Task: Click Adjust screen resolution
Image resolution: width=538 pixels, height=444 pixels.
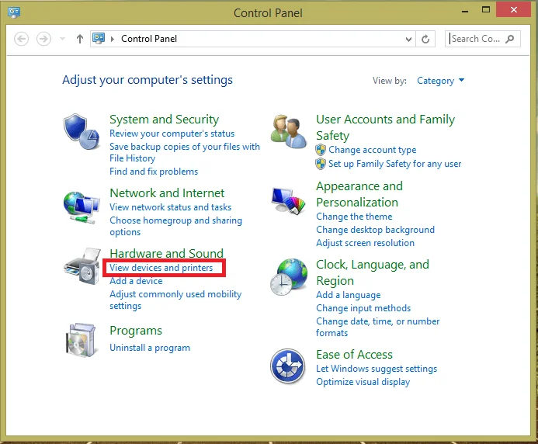Action: [x=365, y=243]
